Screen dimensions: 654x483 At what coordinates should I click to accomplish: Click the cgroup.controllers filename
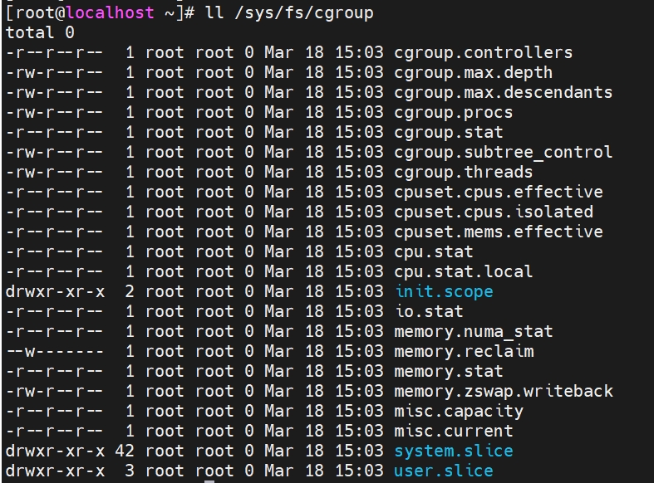(483, 53)
